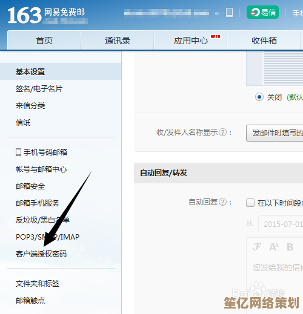Toggle bold in the auto-reply editor

(x=290, y=247)
